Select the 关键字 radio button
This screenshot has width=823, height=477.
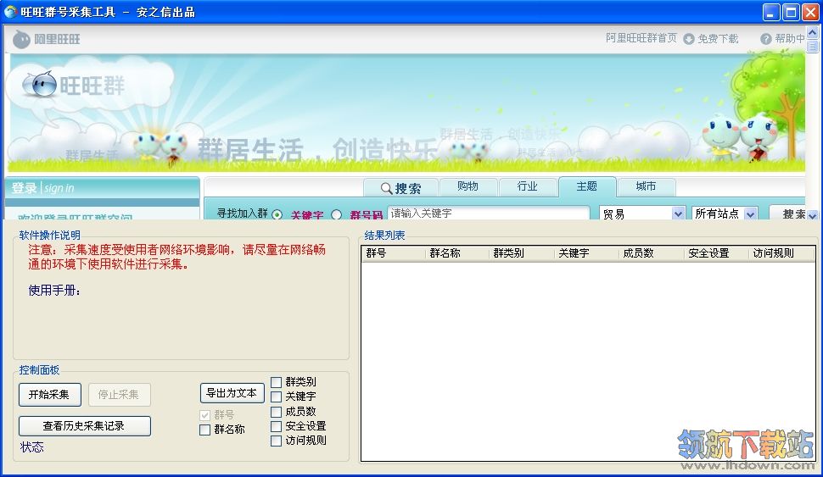(277, 214)
